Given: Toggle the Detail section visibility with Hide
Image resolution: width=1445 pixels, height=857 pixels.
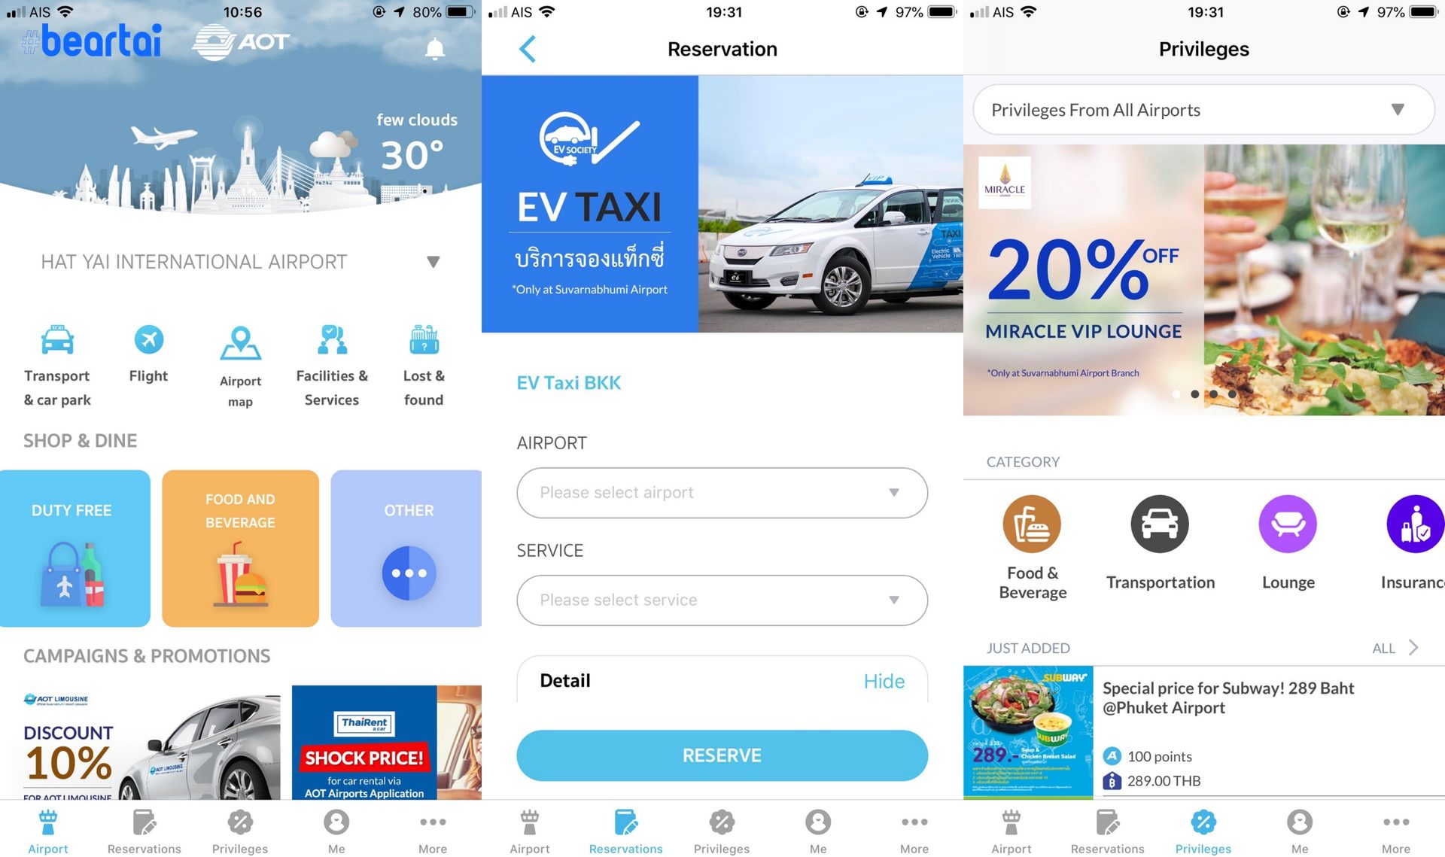Looking at the screenshot, I should [x=883, y=679].
